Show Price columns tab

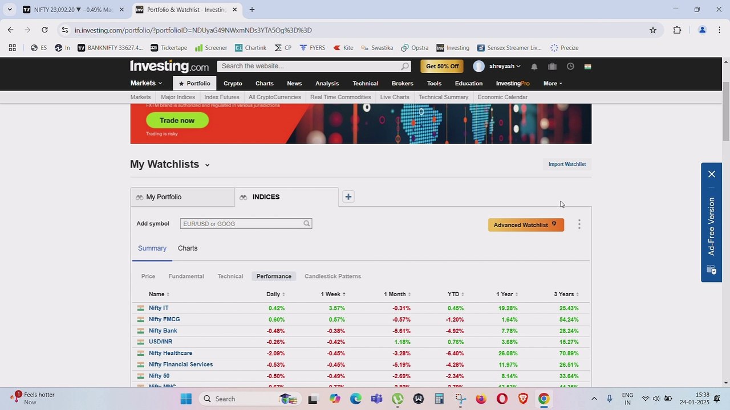click(x=148, y=276)
